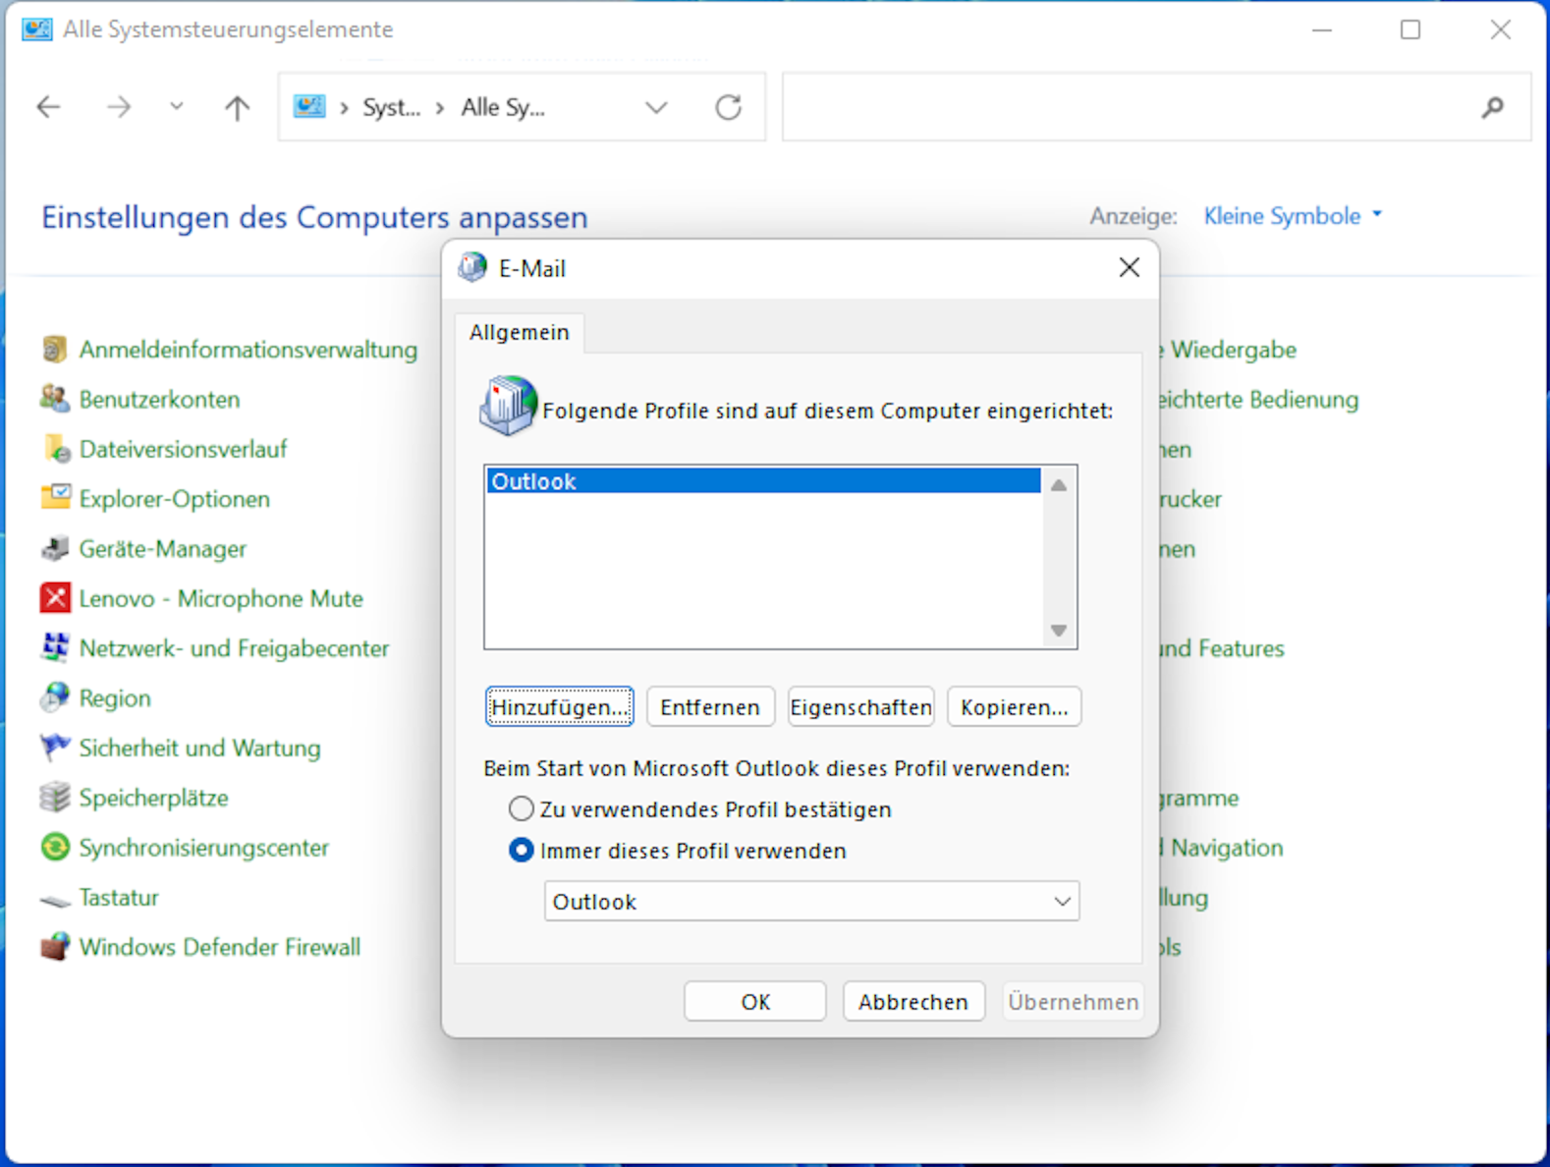
Task: Click the Region globe icon
Action: click(55, 697)
